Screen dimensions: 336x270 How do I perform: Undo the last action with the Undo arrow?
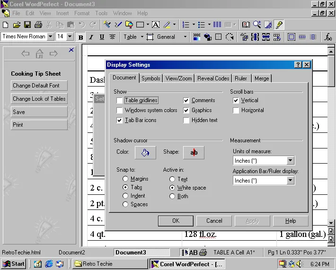click(x=82, y=25)
